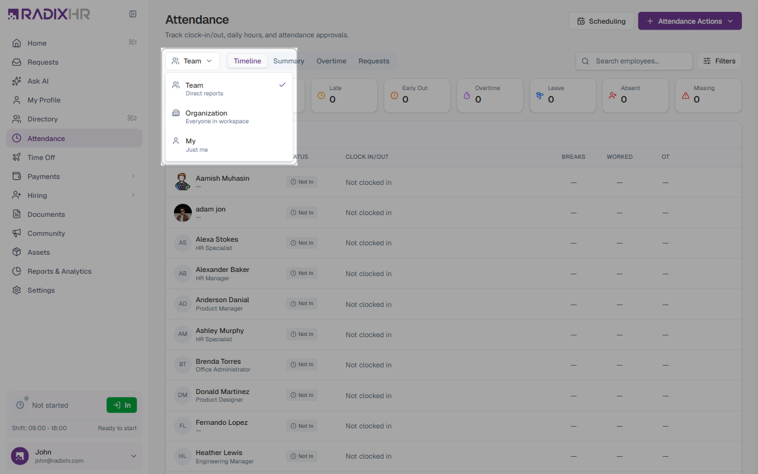This screenshot has height=474, width=758.
Task: Click the Scheduling button
Action: 601,21
